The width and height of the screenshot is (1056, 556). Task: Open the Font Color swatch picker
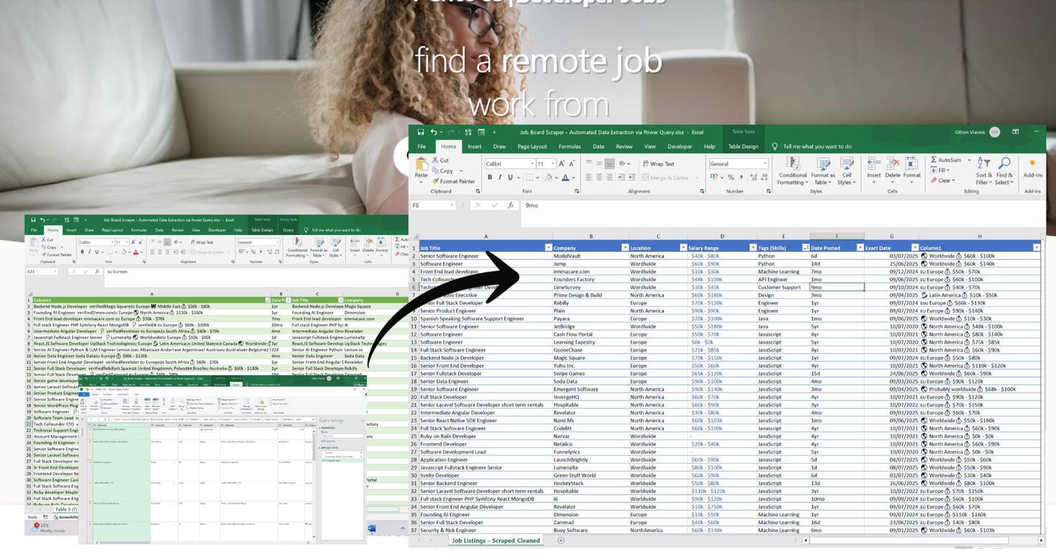click(x=574, y=178)
